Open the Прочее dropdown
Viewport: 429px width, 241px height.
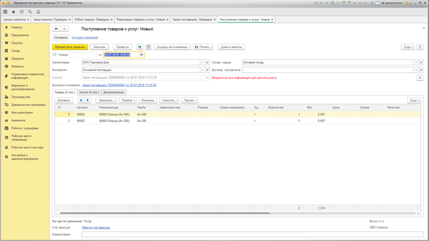[189, 100]
